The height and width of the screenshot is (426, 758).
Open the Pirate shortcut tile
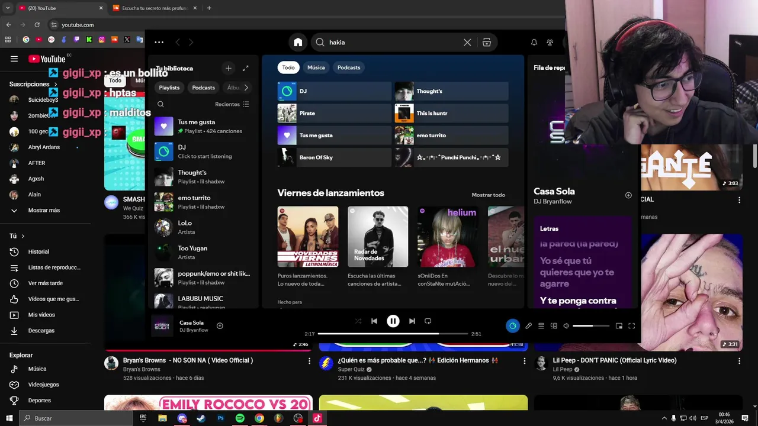click(335, 113)
